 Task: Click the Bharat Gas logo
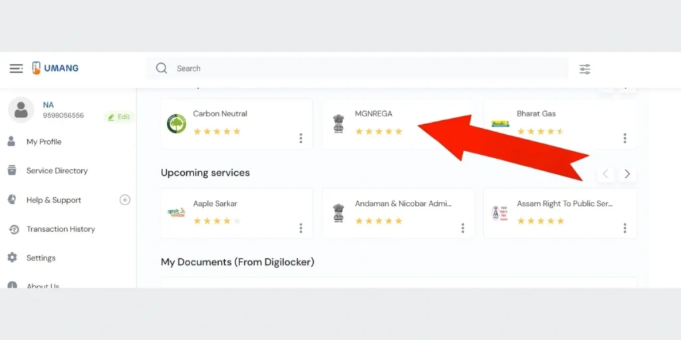[500, 124]
